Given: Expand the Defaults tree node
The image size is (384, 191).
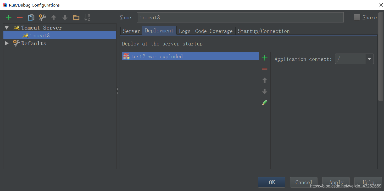Looking at the screenshot, I should click(x=7, y=43).
